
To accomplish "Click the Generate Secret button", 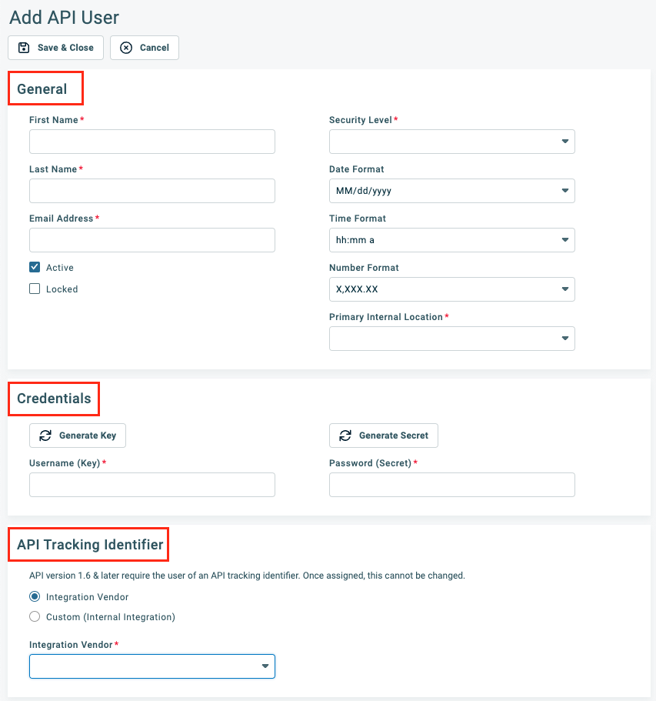I will (383, 436).
